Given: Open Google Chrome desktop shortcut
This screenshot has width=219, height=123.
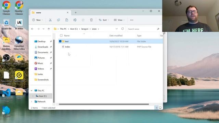Looking at the screenshot, I should point(6,8).
